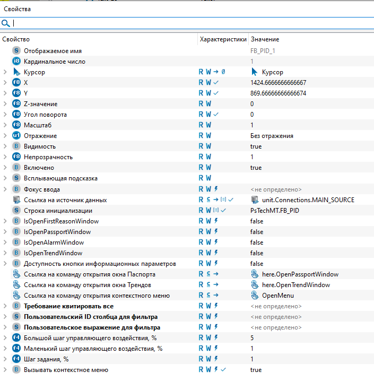Click the f4 icon next to Шаг задания
Screen dimensions: 374x381
[16, 359]
